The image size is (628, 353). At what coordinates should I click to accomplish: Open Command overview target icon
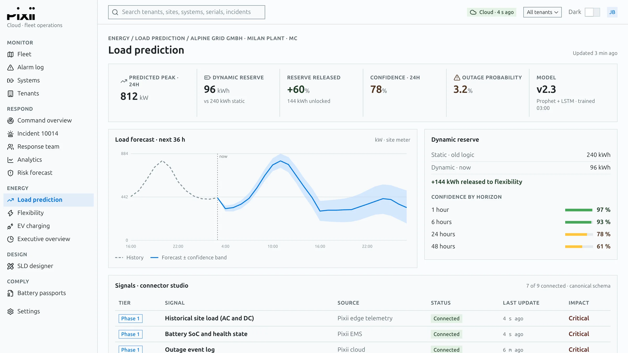10,121
